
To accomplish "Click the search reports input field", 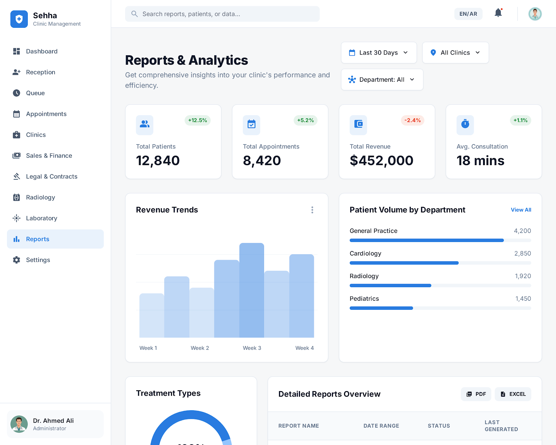I will point(222,14).
